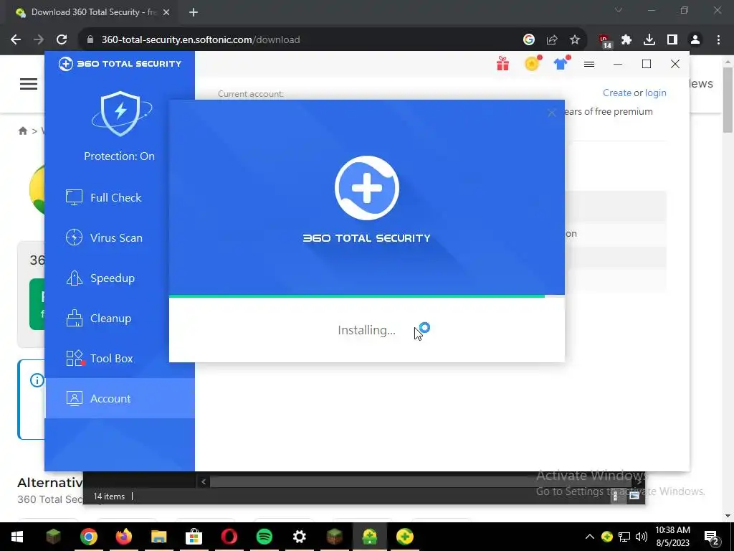
Task: Open File Explorer from taskbar
Action: (158, 537)
